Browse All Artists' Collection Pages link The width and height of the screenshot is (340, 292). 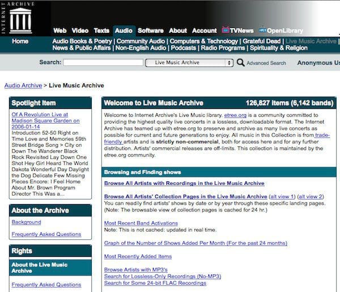(x=186, y=197)
